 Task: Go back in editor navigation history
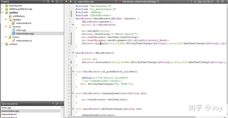66,2
